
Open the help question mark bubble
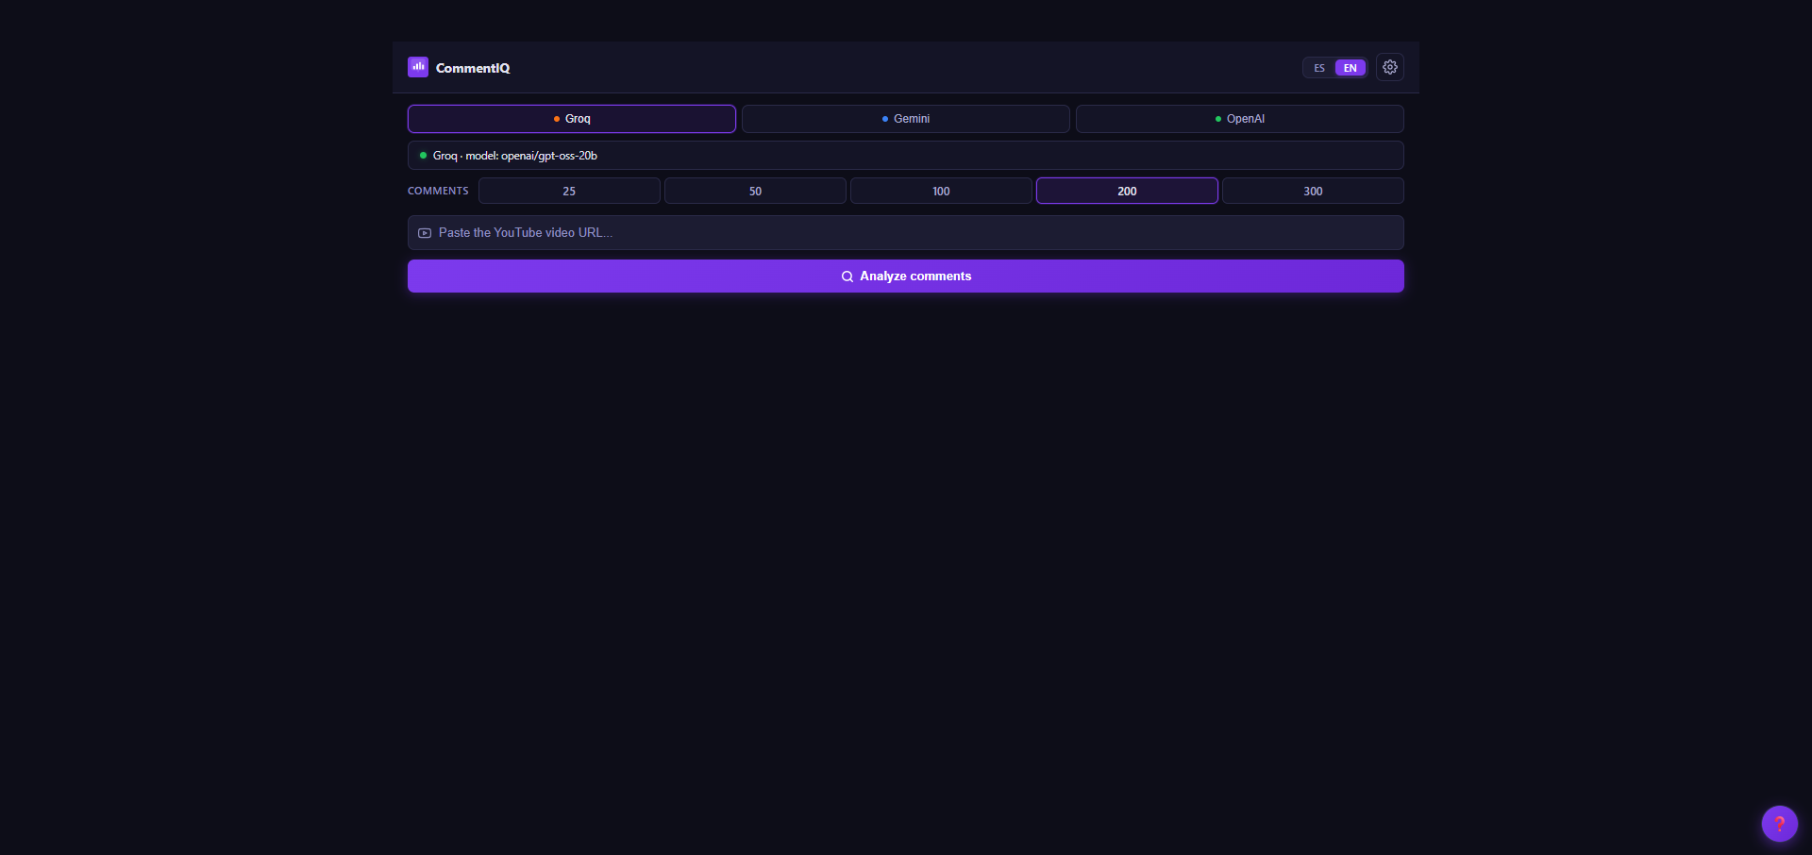(x=1780, y=824)
